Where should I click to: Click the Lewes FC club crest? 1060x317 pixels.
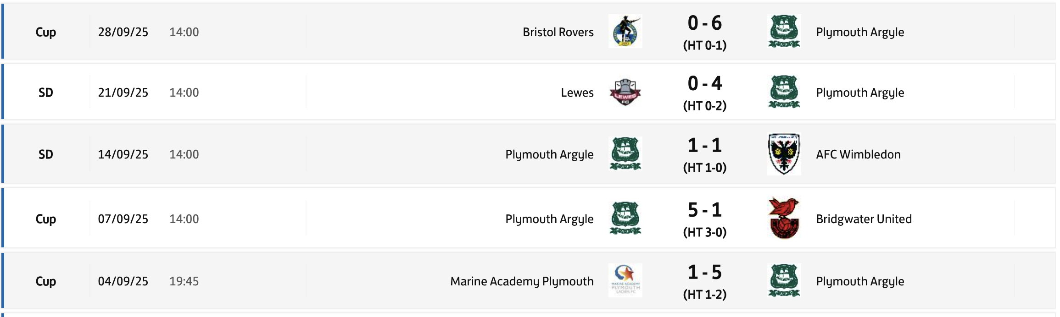point(625,92)
